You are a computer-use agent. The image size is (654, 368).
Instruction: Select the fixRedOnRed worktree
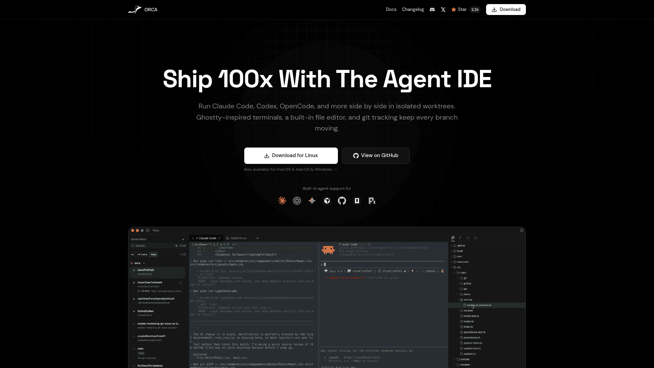[x=157, y=313]
